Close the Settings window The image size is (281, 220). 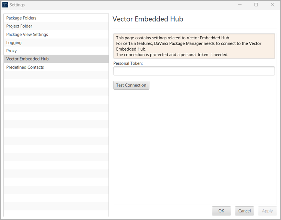click(273, 5)
